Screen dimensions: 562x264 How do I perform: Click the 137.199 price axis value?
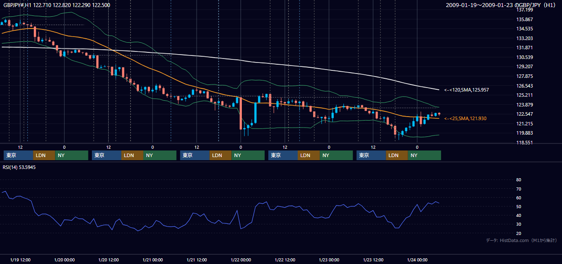click(525, 10)
